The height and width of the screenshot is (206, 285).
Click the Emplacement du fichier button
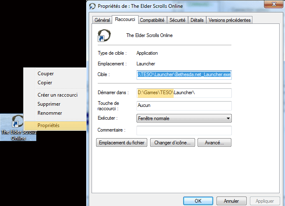pyautogui.click(x=122, y=143)
